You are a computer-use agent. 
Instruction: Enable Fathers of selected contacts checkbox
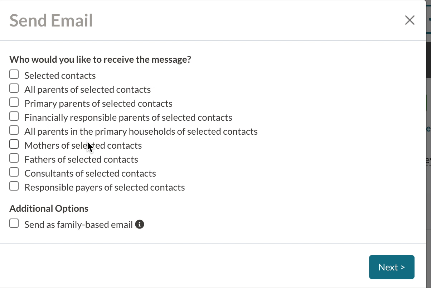point(14,158)
